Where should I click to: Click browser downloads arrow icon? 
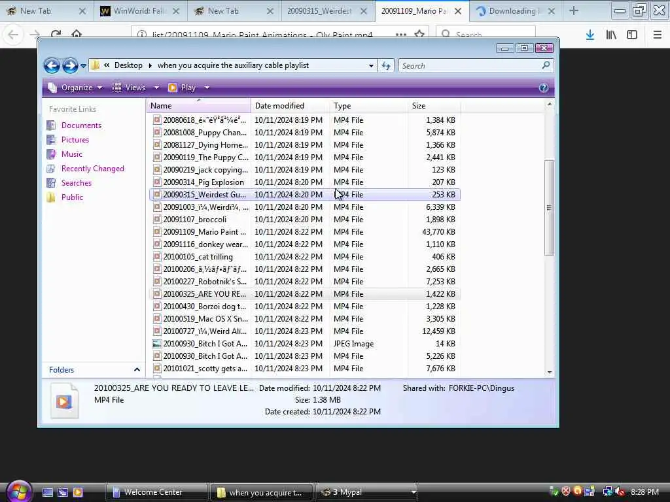click(590, 35)
